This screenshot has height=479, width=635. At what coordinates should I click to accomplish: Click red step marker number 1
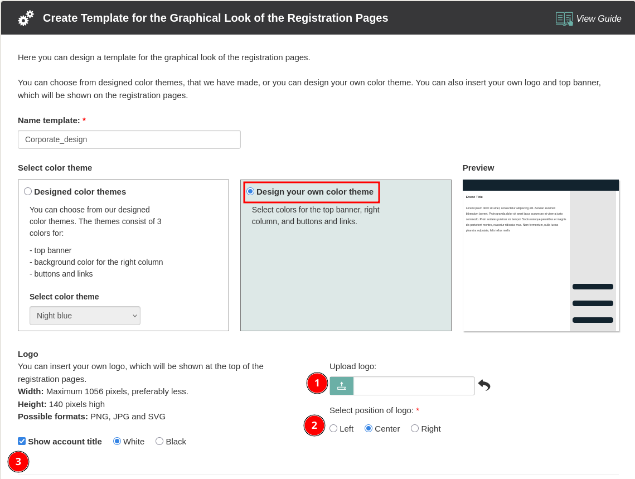click(317, 383)
